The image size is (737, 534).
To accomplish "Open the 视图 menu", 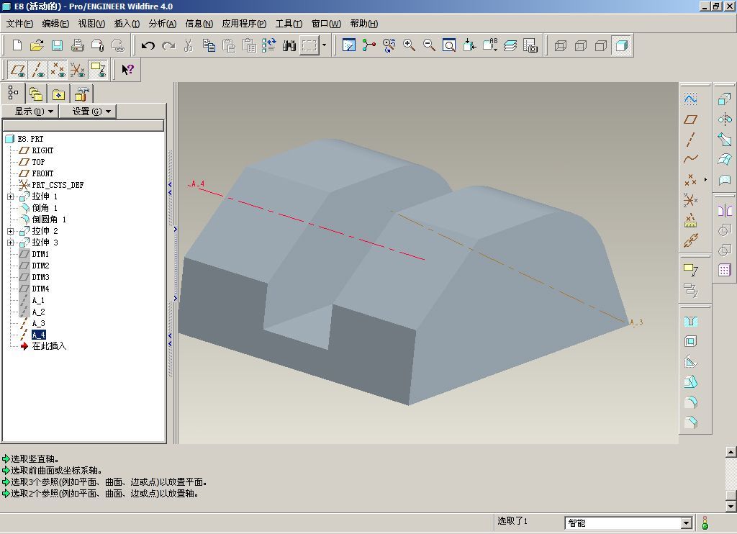I will (91, 24).
